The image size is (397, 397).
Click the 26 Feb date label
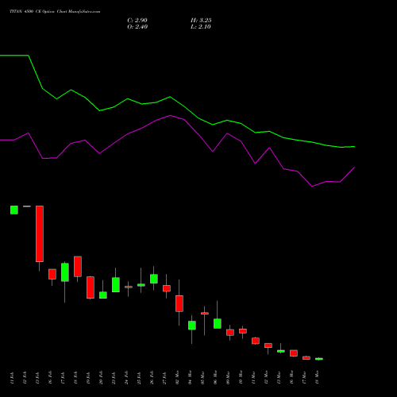click(152, 378)
